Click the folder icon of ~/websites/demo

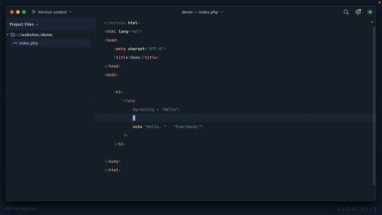click(x=13, y=35)
